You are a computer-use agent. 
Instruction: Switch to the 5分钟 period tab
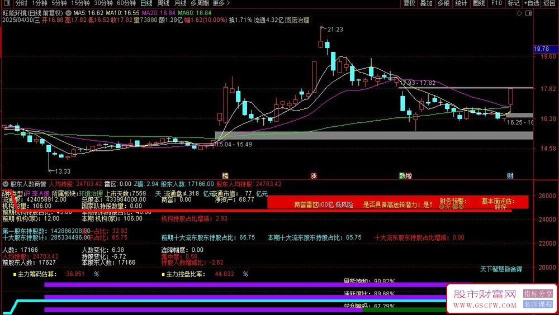(x=59, y=3)
